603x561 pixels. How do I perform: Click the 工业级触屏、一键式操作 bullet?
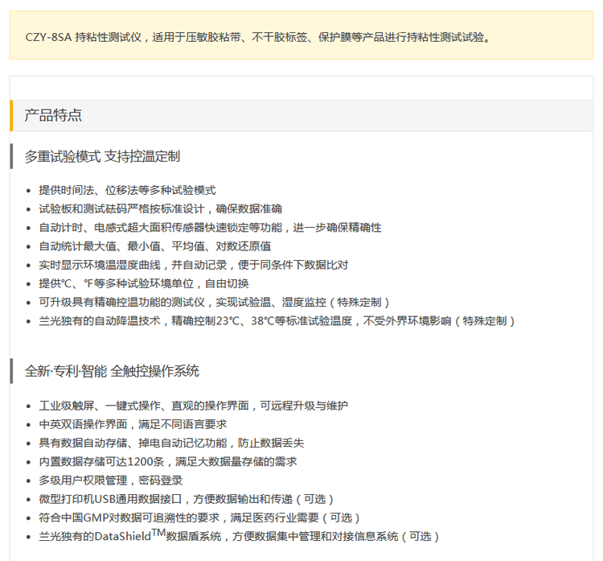click(x=193, y=406)
